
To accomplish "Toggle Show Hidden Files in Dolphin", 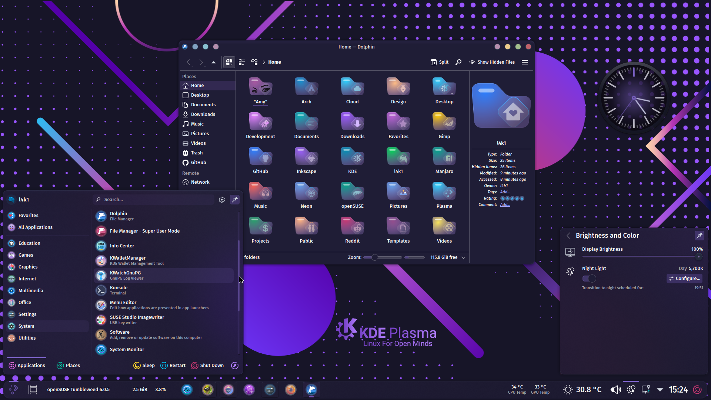I will [x=492, y=62].
